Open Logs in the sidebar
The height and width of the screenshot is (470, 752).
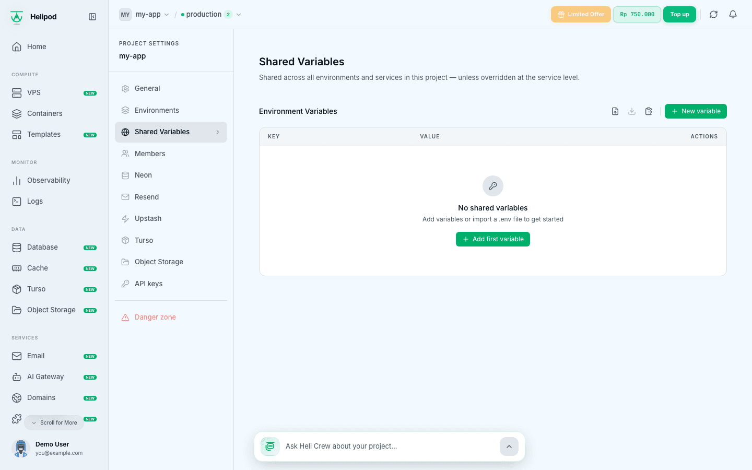(x=54, y=201)
